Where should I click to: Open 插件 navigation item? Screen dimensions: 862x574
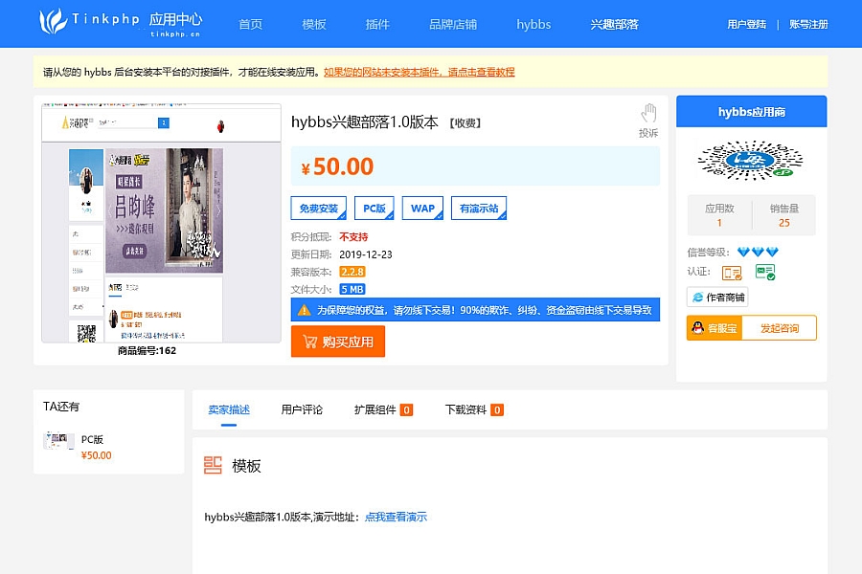pyautogui.click(x=377, y=24)
